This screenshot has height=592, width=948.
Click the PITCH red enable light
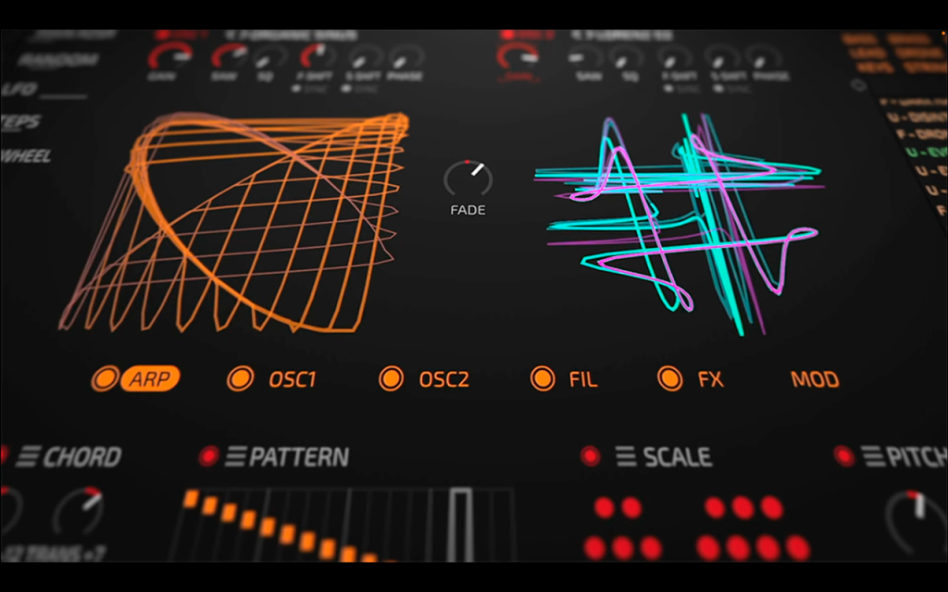[x=844, y=456]
